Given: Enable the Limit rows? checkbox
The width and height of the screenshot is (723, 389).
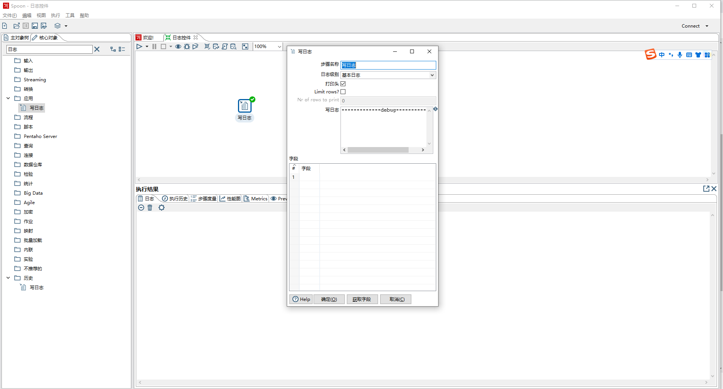Looking at the screenshot, I should pos(343,91).
